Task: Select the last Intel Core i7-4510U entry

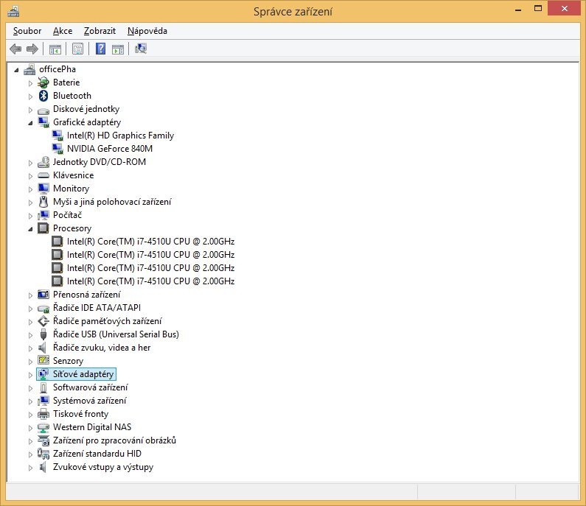Action: click(x=150, y=281)
